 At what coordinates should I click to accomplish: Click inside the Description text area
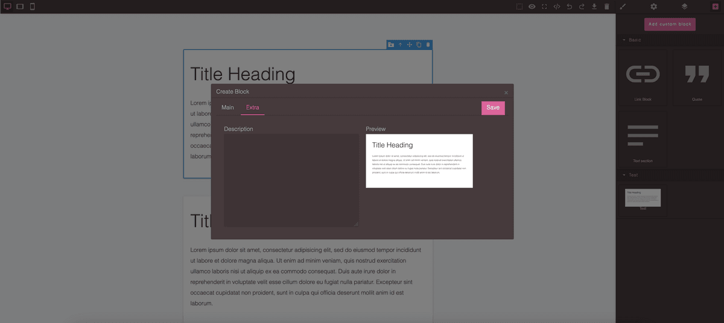click(x=291, y=180)
